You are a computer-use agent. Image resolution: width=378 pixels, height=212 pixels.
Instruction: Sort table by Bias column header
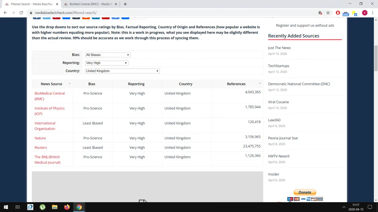[x=93, y=84]
